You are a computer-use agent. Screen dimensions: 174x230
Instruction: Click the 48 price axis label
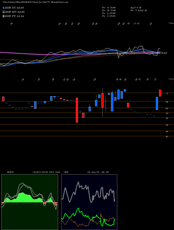tap(167, 132)
